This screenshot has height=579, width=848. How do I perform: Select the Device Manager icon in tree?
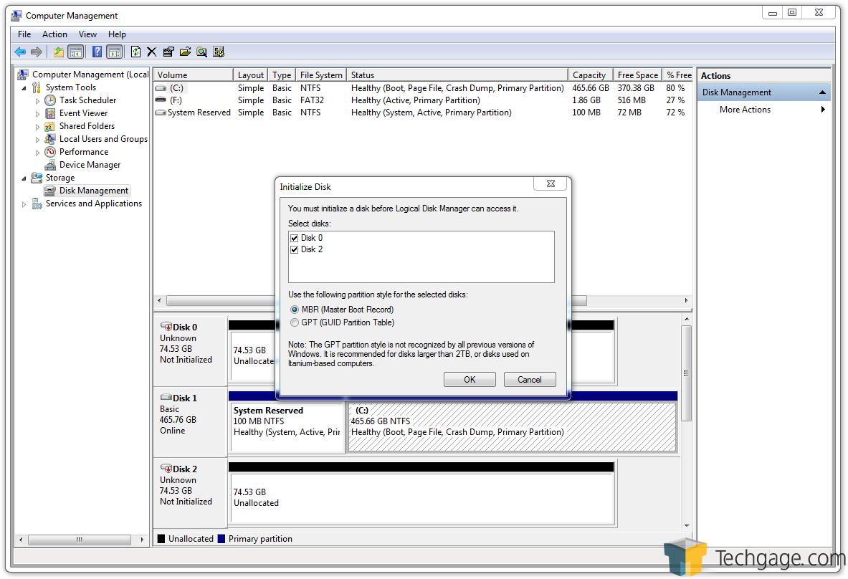[x=50, y=165]
